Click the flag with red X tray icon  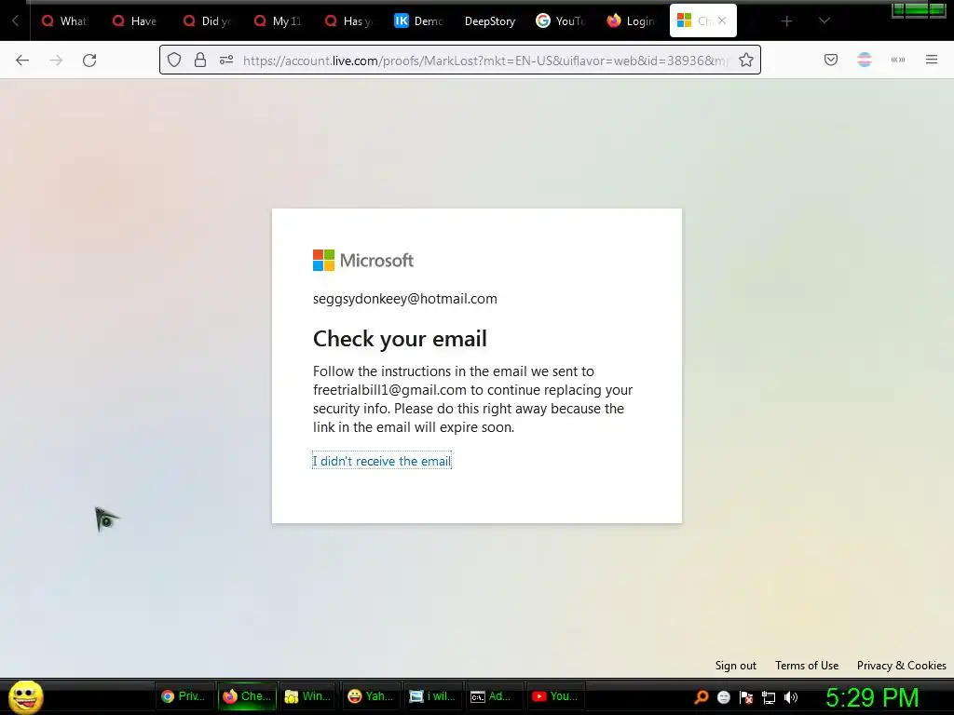746,697
